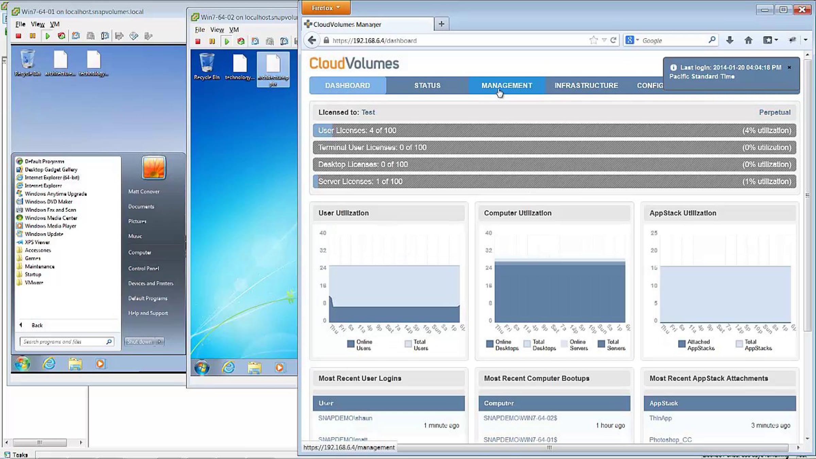Click the Online Users legend swatch

(x=351, y=344)
